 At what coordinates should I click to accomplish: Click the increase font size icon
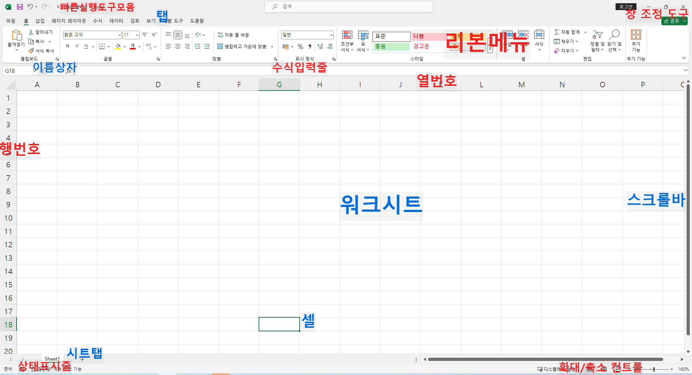pyautogui.click(x=144, y=35)
